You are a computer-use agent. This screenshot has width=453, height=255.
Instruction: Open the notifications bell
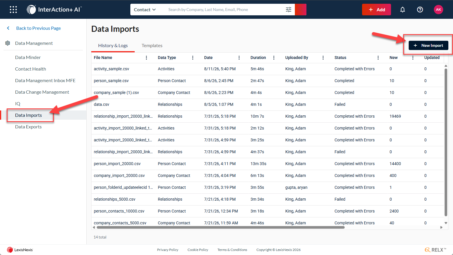pos(403,10)
